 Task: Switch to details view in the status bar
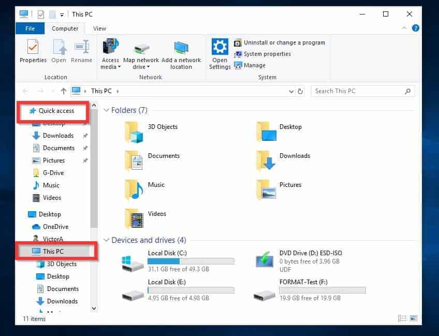[x=402, y=318]
